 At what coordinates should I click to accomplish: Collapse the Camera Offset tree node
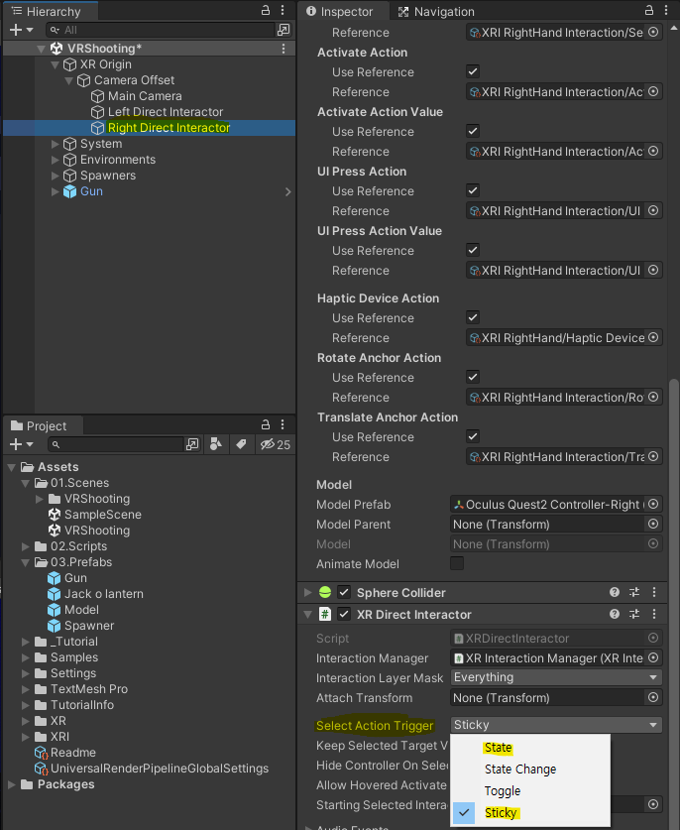point(68,80)
